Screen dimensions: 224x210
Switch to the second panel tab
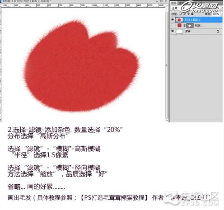pyautogui.click(x=180, y=3)
